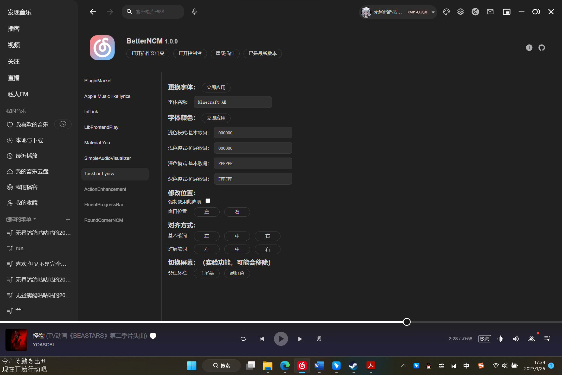
Task: Click the heartbeat mode icon beside 我喜欢的音乐
Action: 63,124
